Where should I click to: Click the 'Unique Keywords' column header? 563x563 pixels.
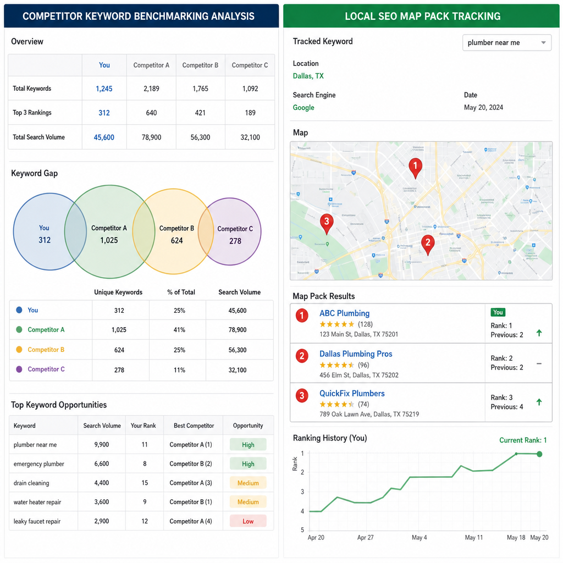tap(118, 292)
